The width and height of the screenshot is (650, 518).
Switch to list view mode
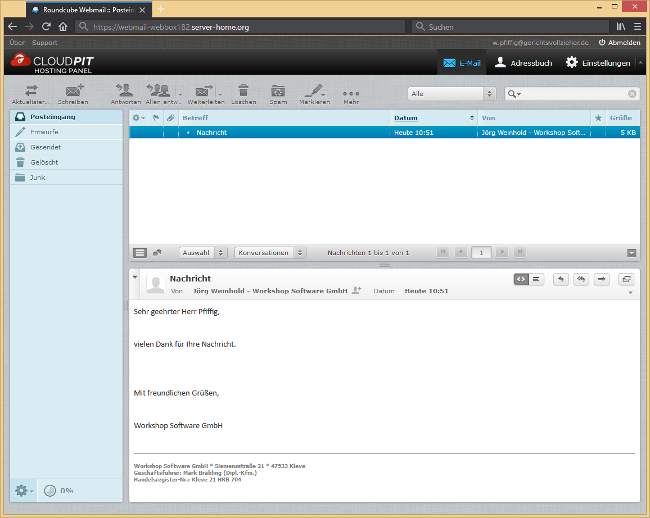click(x=140, y=253)
